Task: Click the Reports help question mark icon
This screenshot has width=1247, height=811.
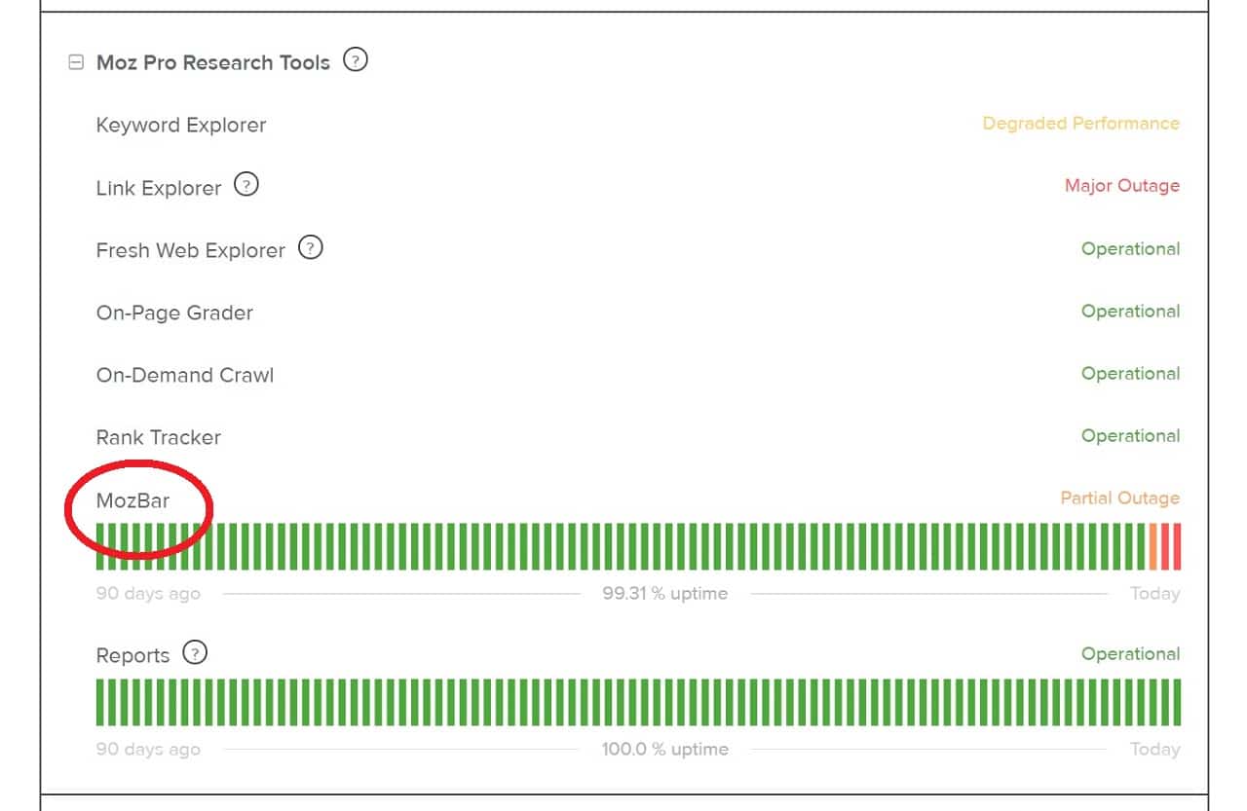Action: coord(195,653)
